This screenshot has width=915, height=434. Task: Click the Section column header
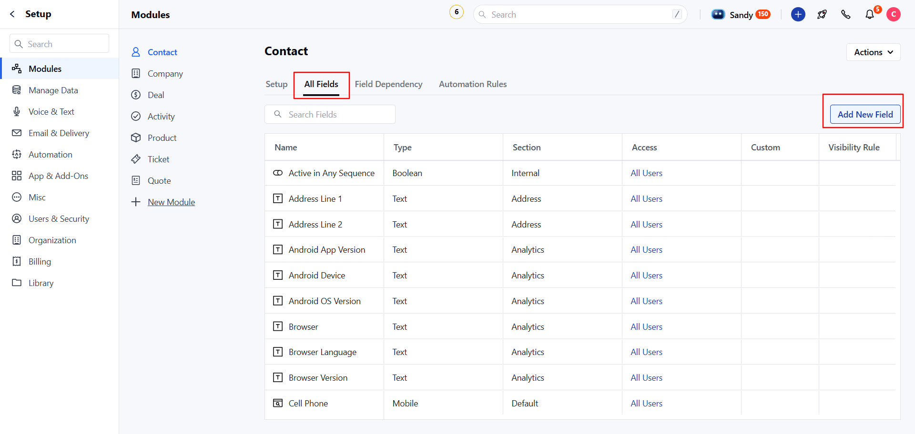point(526,147)
